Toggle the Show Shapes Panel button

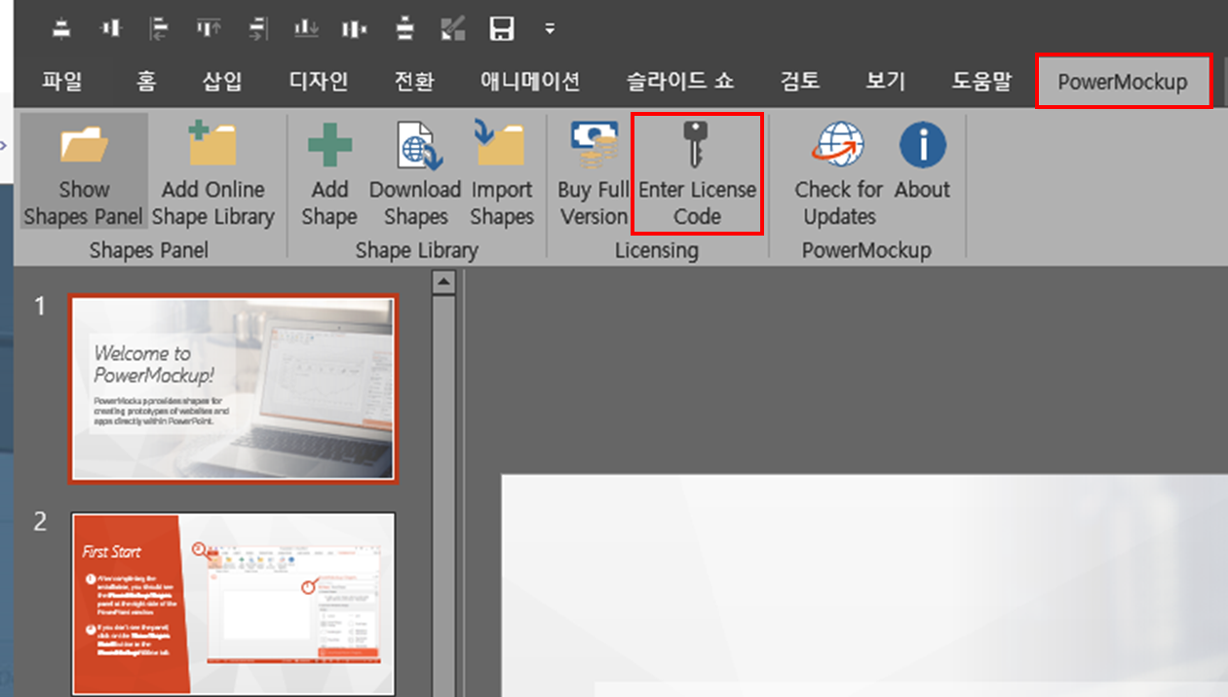(84, 172)
